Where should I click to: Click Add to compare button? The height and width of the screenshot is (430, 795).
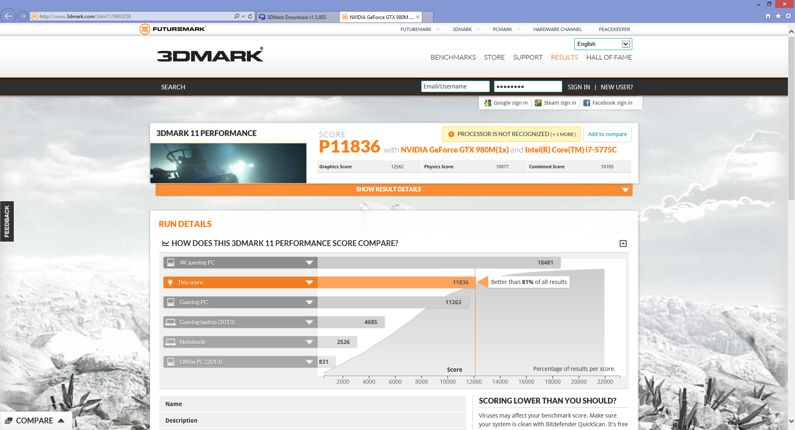click(607, 134)
